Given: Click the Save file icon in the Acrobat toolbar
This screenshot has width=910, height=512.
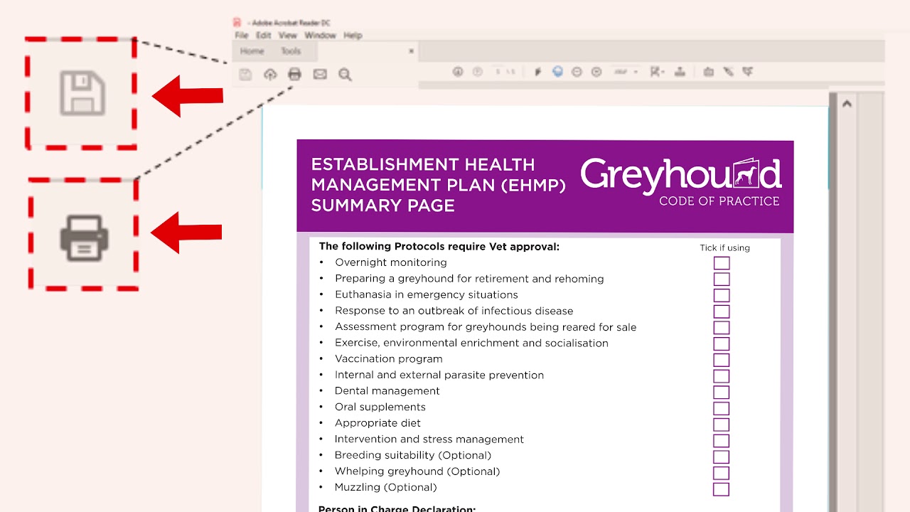Looking at the screenshot, I should pos(245,74).
